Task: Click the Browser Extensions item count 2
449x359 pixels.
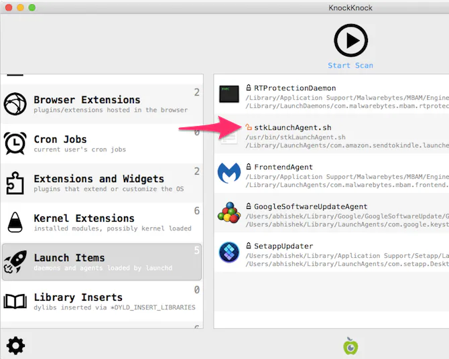Action: tap(197, 92)
